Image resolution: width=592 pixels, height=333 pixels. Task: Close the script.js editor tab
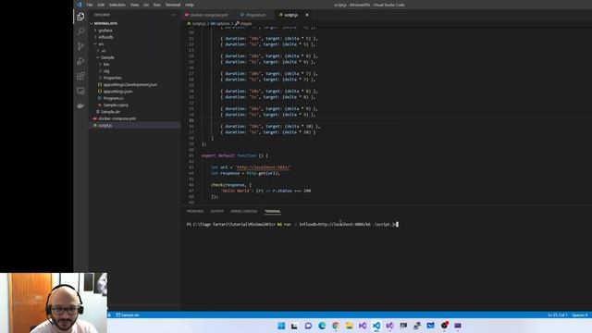tap(307, 15)
